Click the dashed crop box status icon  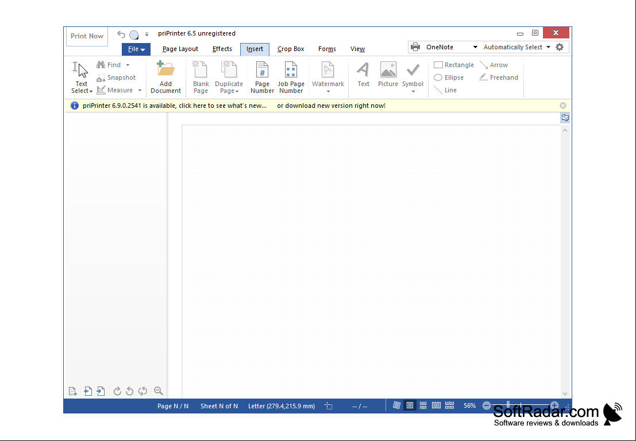click(329, 406)
